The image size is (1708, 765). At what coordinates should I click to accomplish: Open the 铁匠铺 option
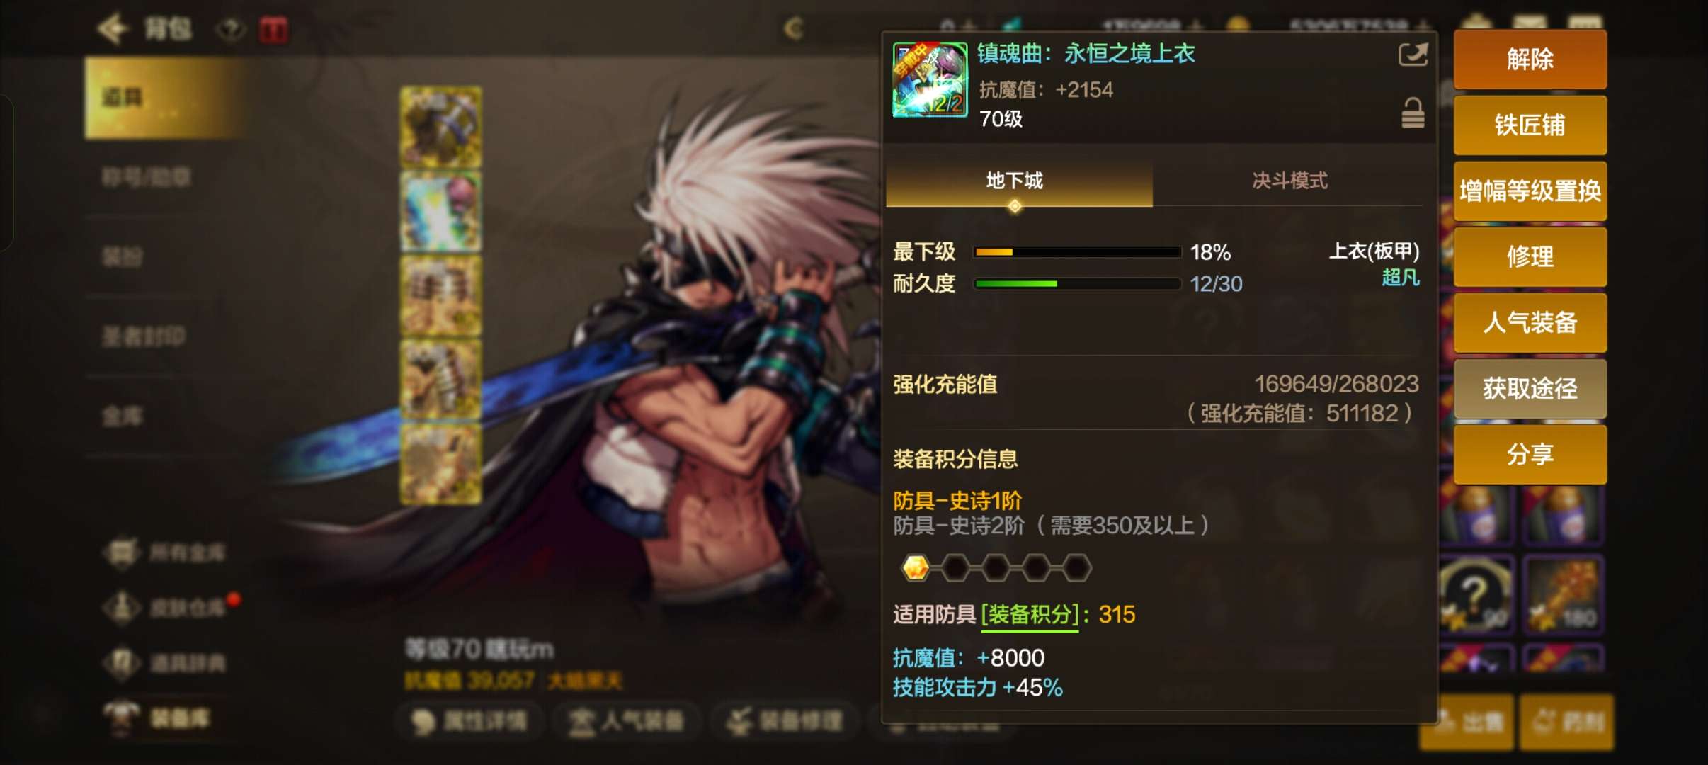tap(1530, 125)
